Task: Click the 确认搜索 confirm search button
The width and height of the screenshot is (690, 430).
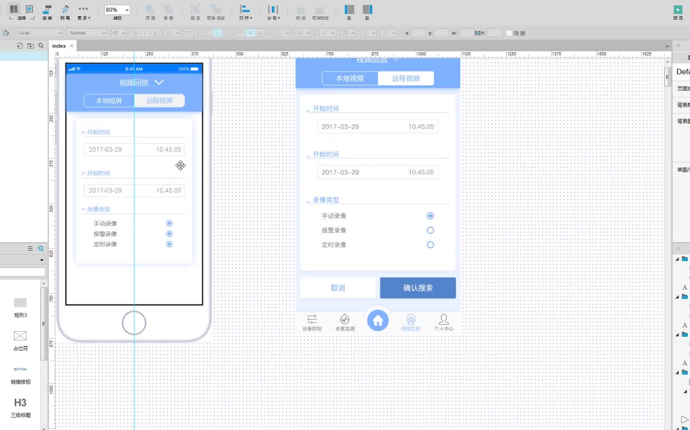Action: pos(418,288)
